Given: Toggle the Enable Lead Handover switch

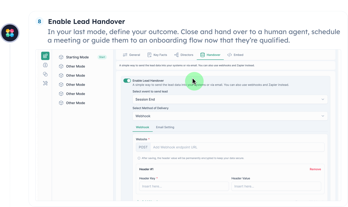Looking at the screenshot, I should pos(127,81).
